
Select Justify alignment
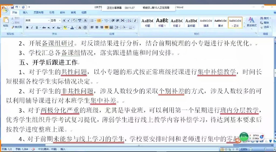point(106,27)
